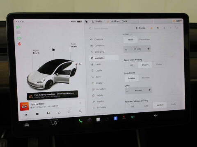Screen dimensions: 197x147
Task: Open the Dynamics settings section
Action: coord(97,45)
